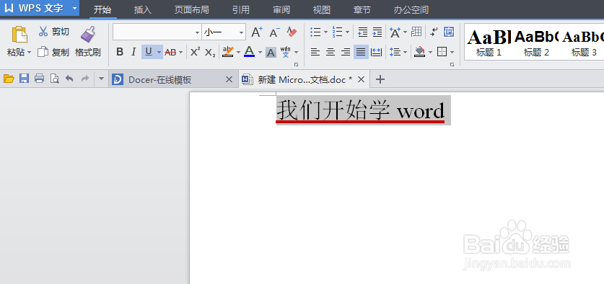Click the borders grid icon

(442, 52)
